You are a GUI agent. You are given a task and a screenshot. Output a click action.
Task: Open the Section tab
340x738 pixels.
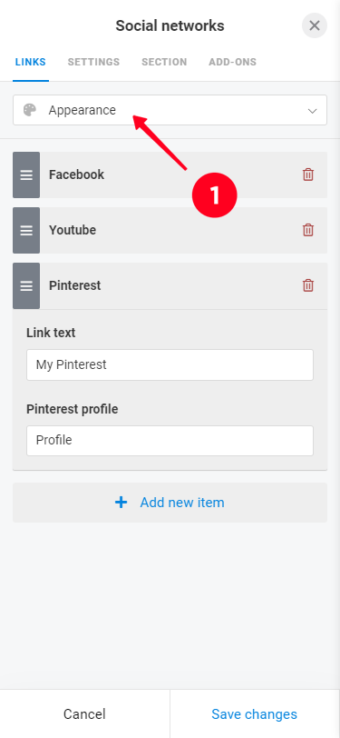point(164,62)
